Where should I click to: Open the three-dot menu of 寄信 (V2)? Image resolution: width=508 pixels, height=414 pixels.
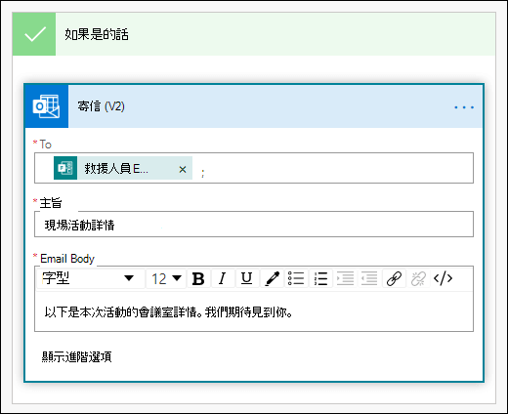point(464,107)
